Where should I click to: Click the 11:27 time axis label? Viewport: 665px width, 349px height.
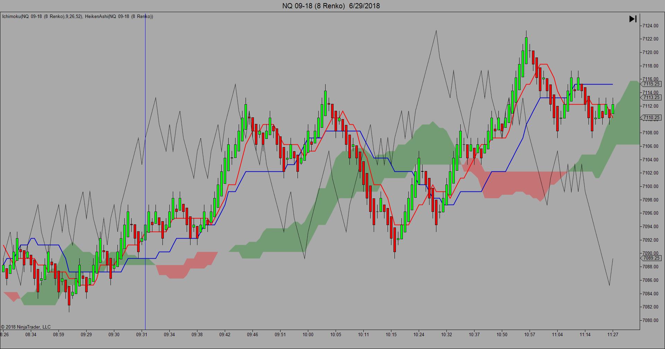coord(613,334)
